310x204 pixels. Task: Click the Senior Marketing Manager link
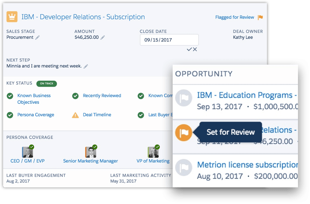point(90,161)
